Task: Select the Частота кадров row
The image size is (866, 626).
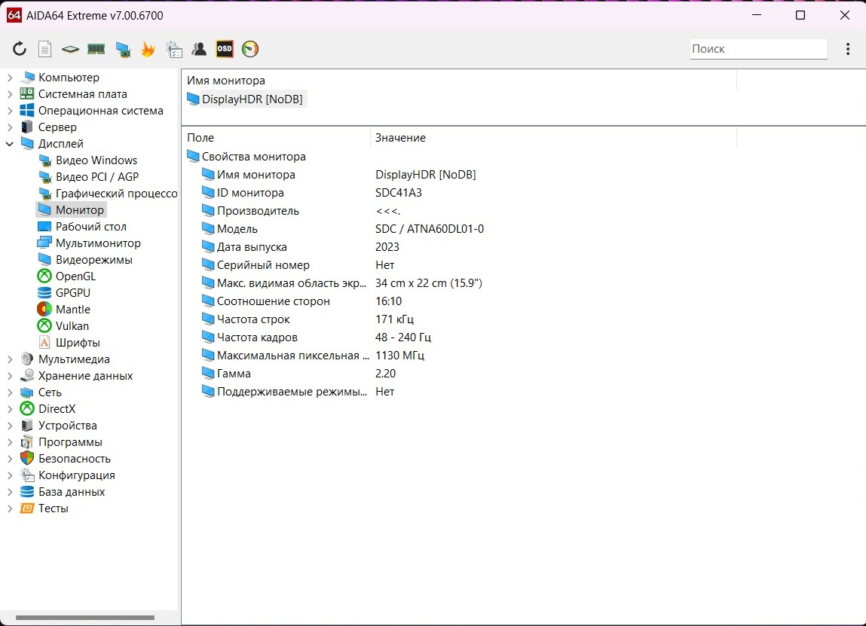Action: (x=257, y=337)
